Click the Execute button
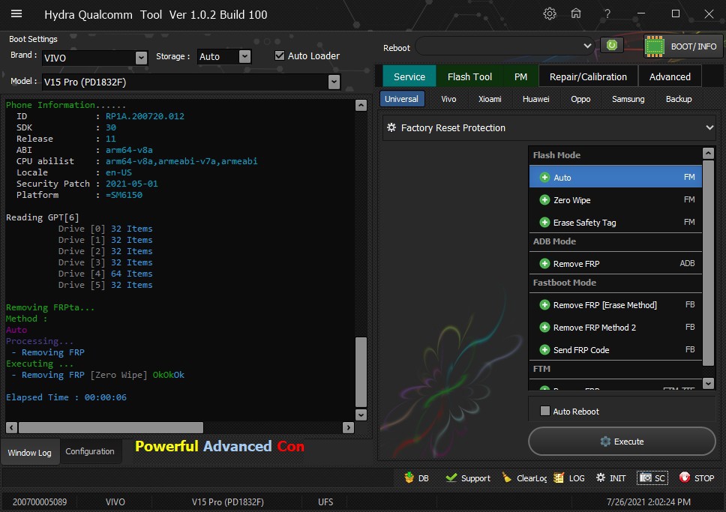This screenshot has height=512, width=726. click(622, 442)
